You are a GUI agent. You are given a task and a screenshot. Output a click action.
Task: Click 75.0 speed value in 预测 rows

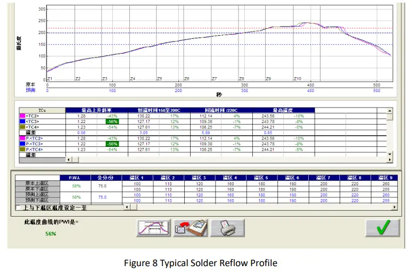point(102,197)
